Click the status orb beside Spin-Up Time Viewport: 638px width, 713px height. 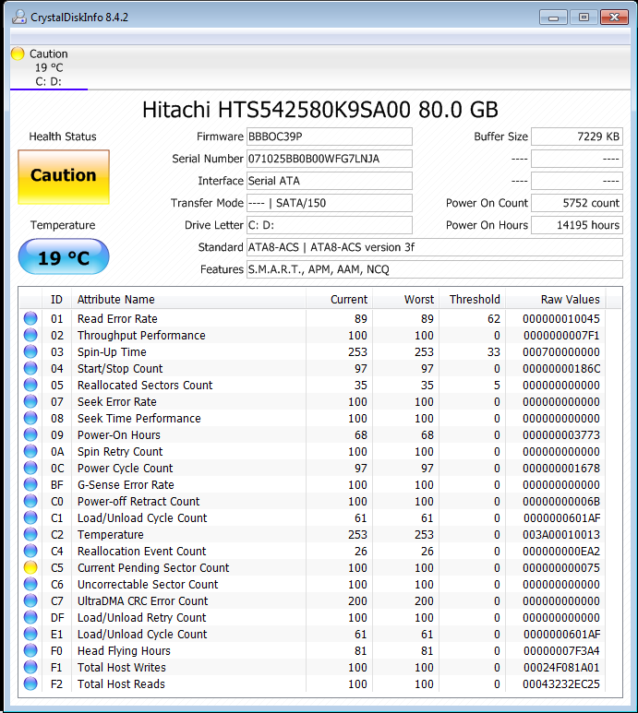[x=30, y=351]
